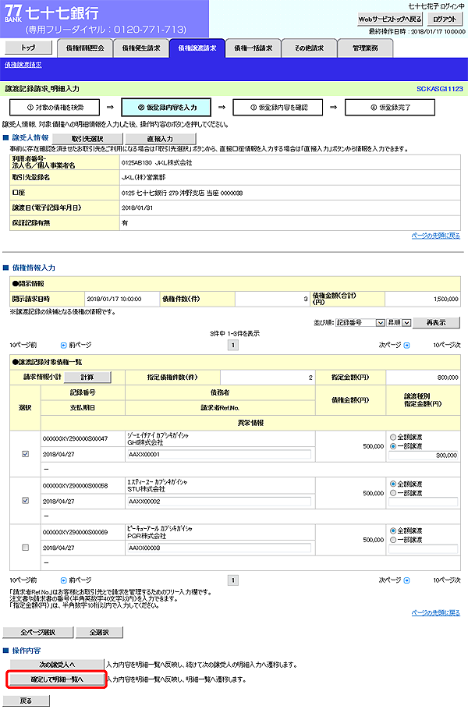
Task: Click 確定して明細一覧へ button
Action: (57, 679)
